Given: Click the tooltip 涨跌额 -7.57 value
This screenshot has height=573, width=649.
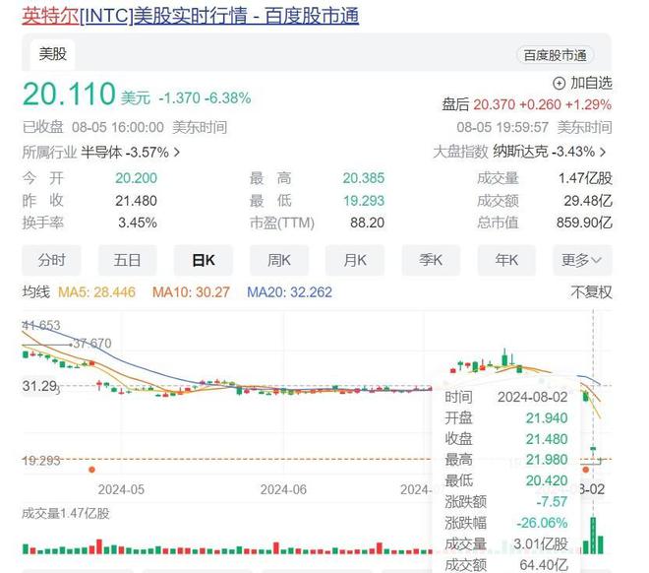Looking at the screenshot, I should (x=552, y=502).
